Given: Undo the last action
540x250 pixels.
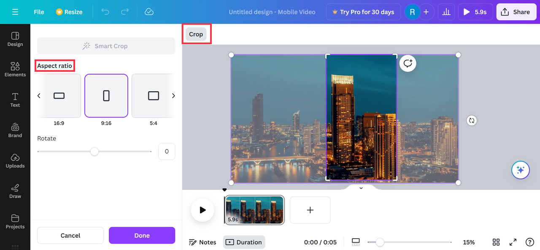Looking at the screenshot, I should 105,12.
